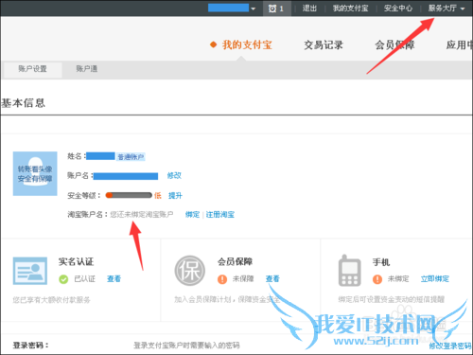Click orange warning icon beside 未绑定
Image resolution: width=473 pixels, height=355 pixels.
tap(377, 279)
